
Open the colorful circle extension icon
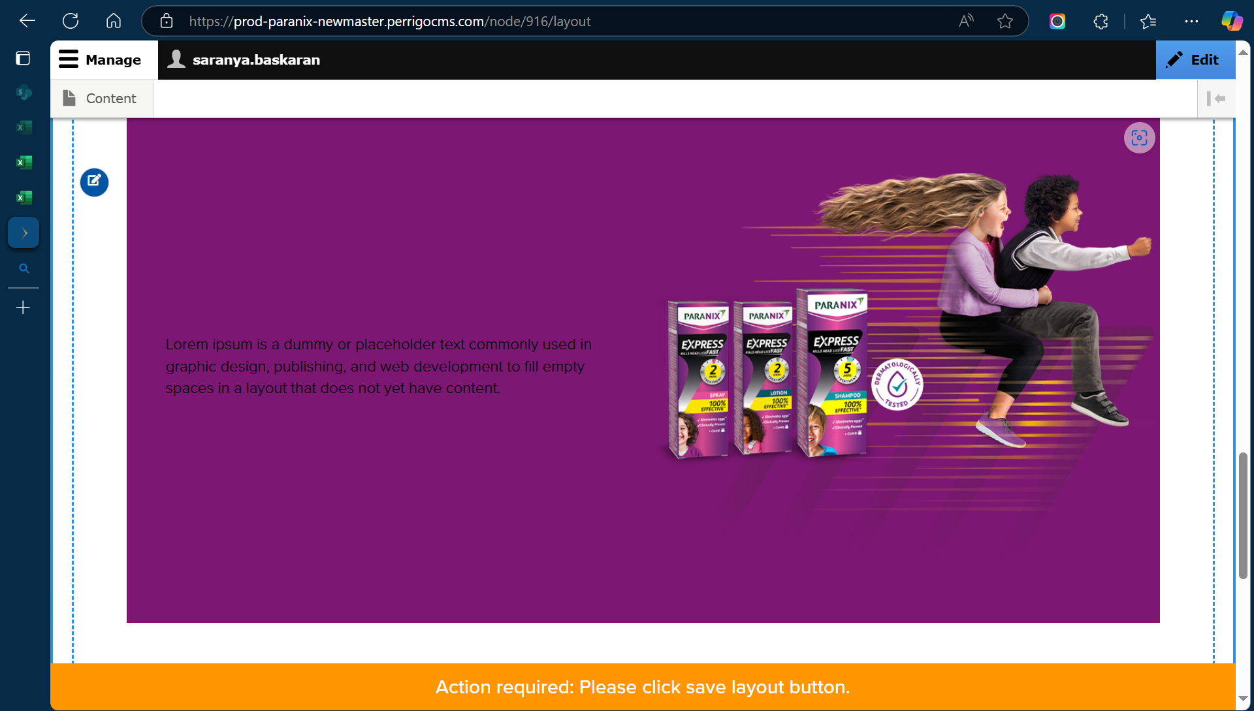point(1057,21)
